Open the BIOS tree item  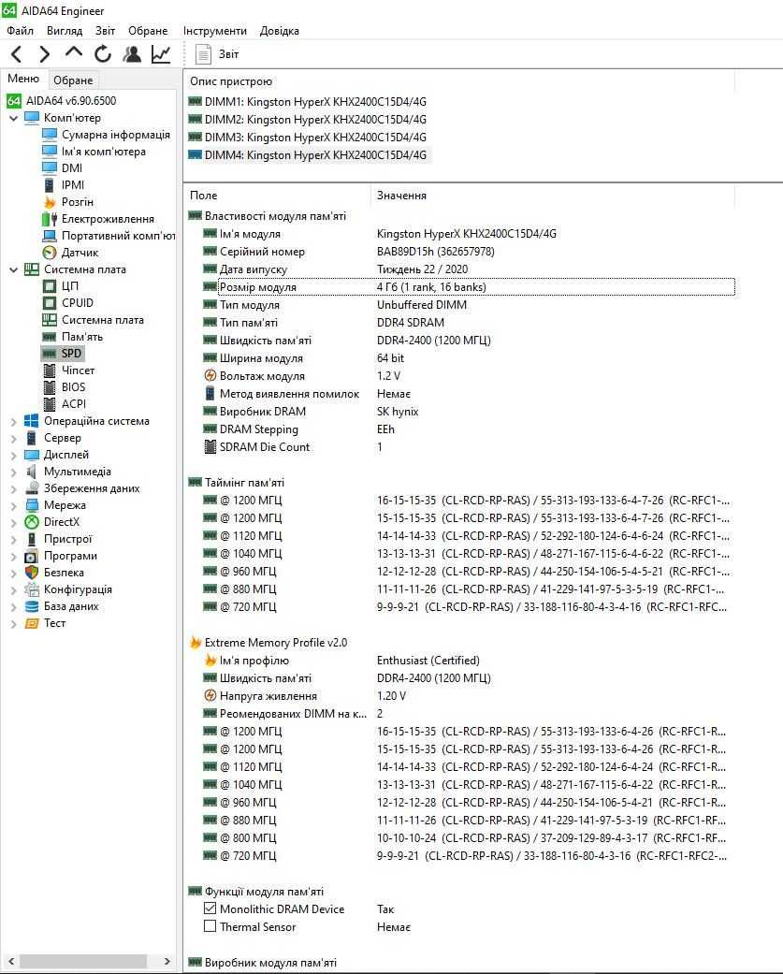(x=73, y=387)
